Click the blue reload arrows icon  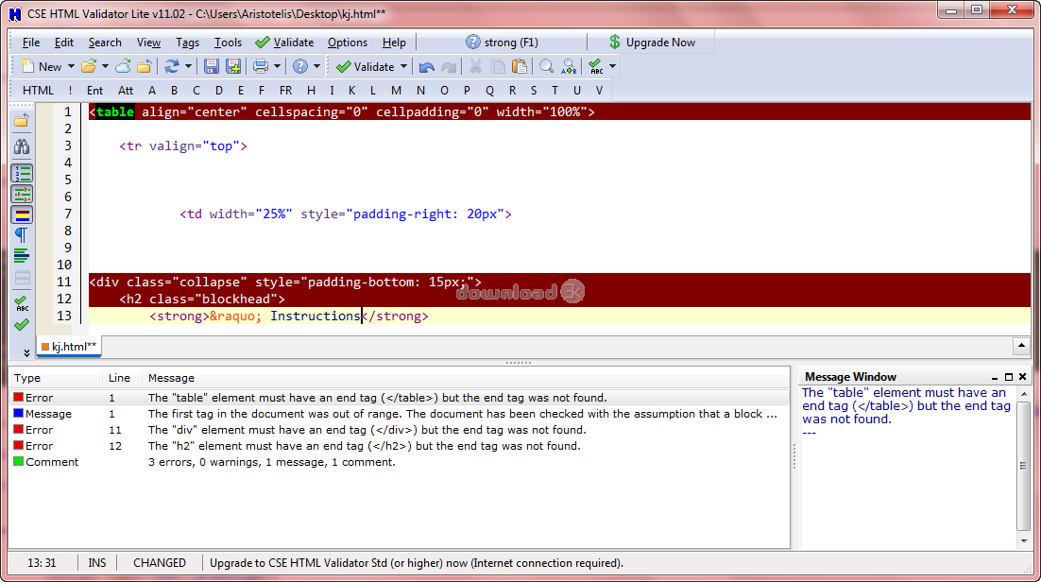172,66
